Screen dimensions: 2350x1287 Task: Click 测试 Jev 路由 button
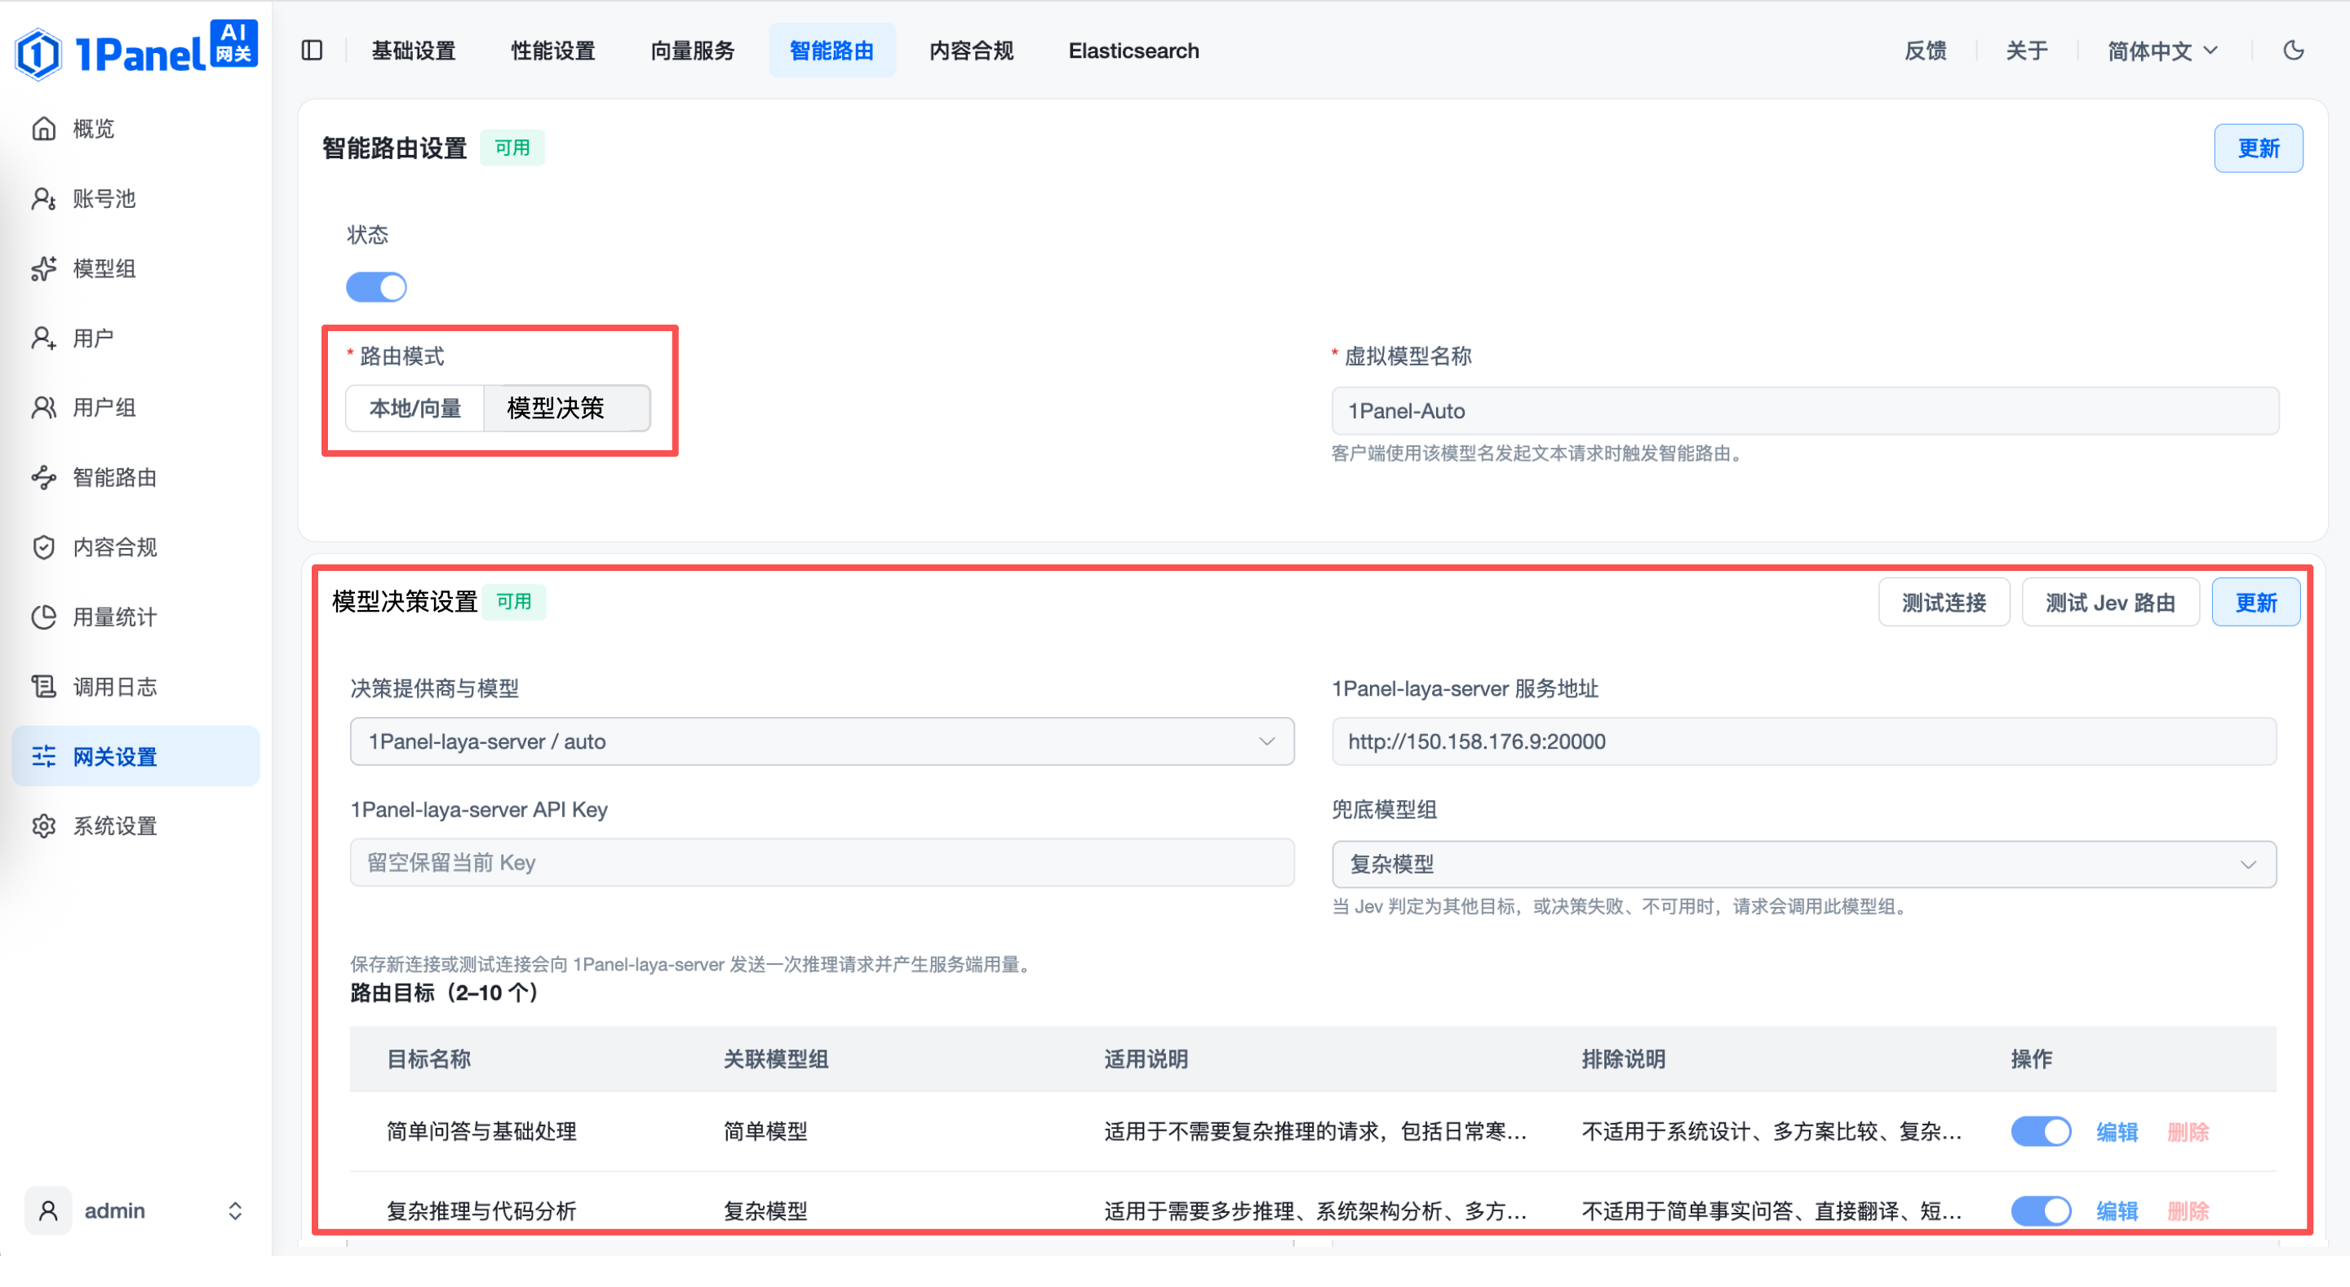pyautogui.click(x=2109, y=603)
